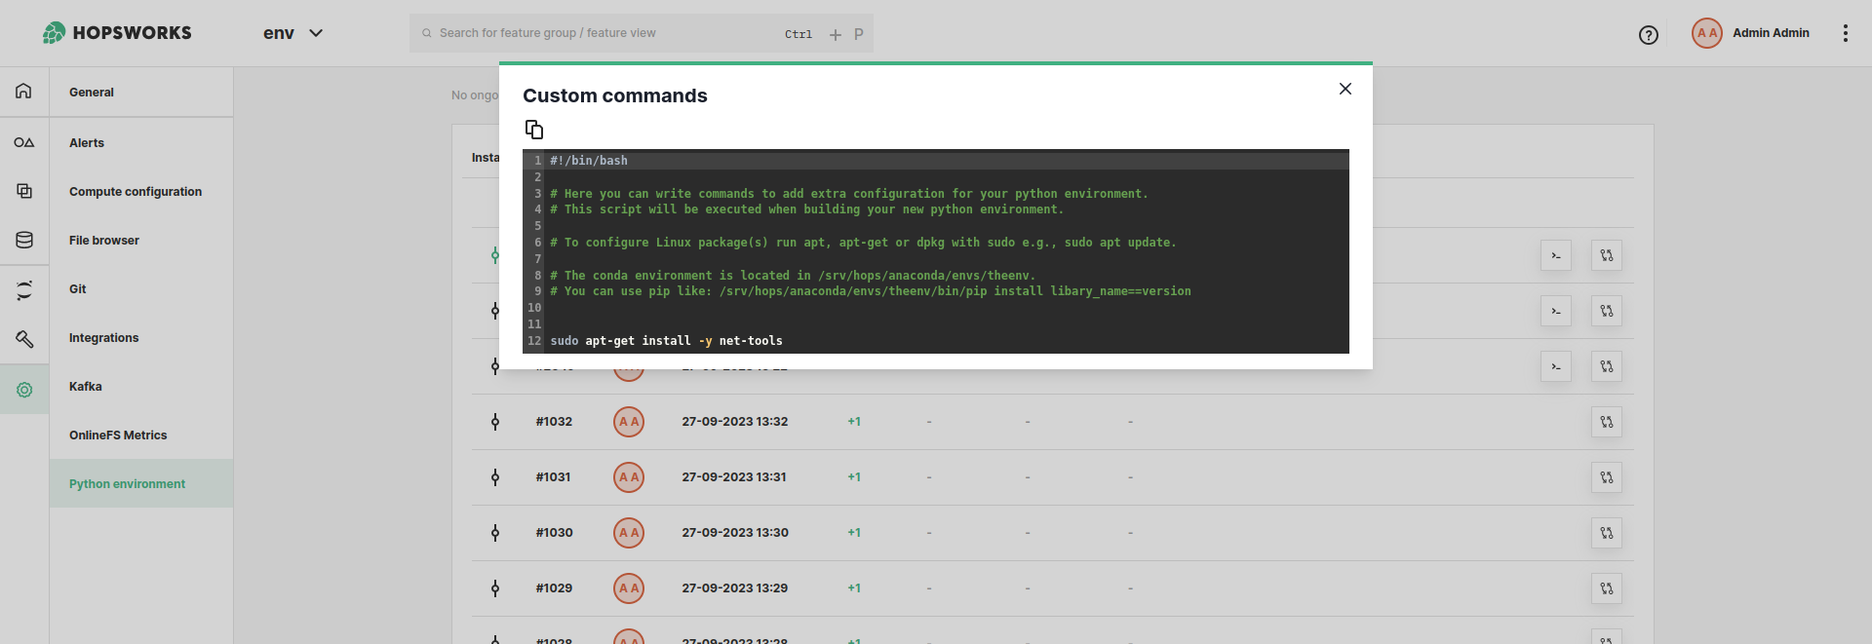1872x644 pixels.
Task: Show custom commands for first history row
Action: click(1555, 255)
